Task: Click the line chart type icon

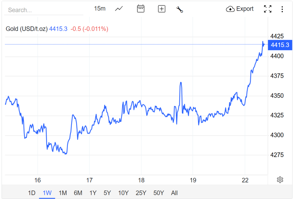Action: pyautogui.click(x=119, y=9)
